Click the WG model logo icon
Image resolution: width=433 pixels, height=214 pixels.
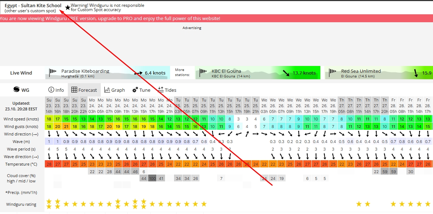pos(16,90)
